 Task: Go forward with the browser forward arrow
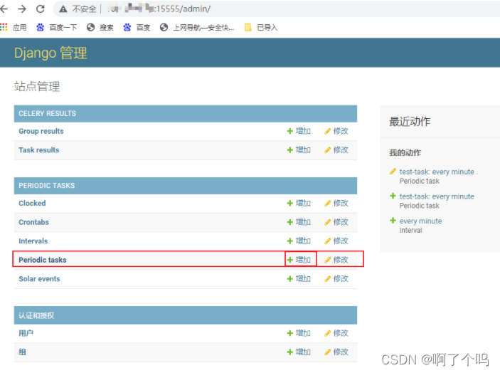tap(22, 9)
